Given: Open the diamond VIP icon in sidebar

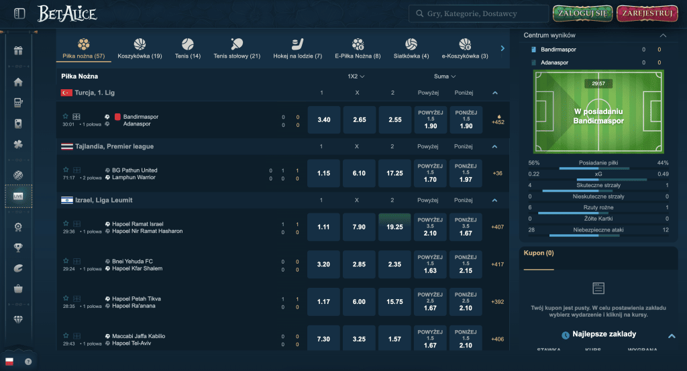Looking at the screenshot, I should (18, 320).
